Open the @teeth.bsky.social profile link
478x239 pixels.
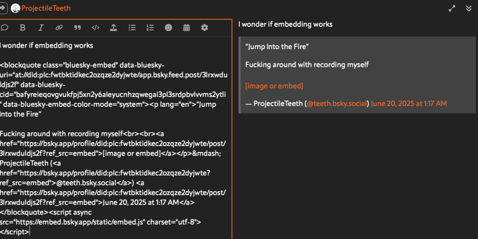coord(337,104)
